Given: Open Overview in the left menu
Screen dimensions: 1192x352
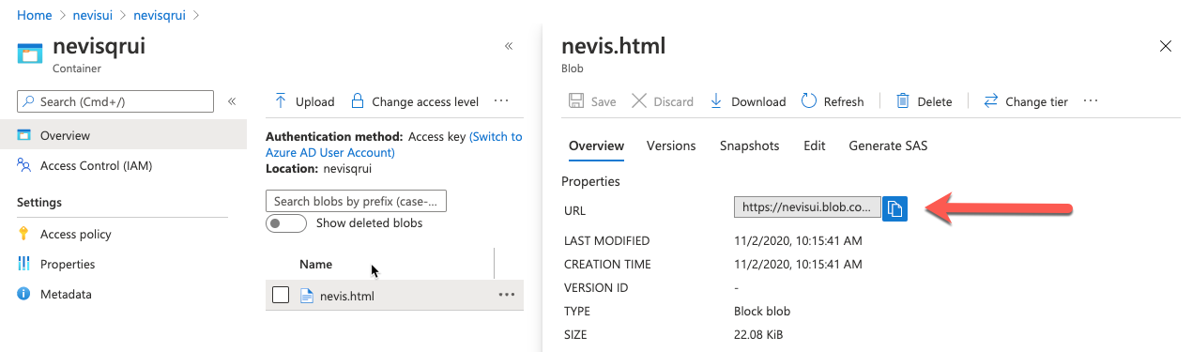Looking at the screenshot, I should [123, 135].
